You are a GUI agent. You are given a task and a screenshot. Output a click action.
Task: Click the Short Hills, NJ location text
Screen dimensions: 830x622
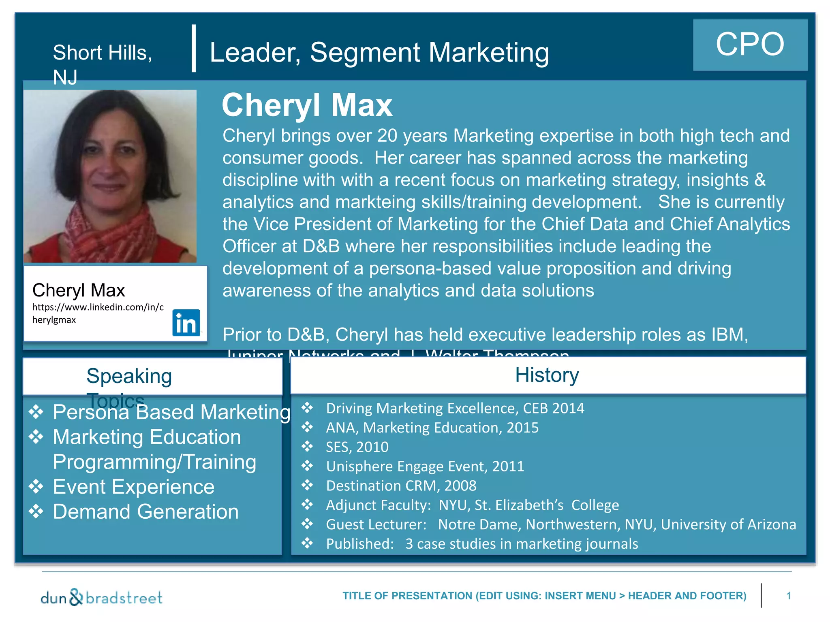click(x=103, y=65)
